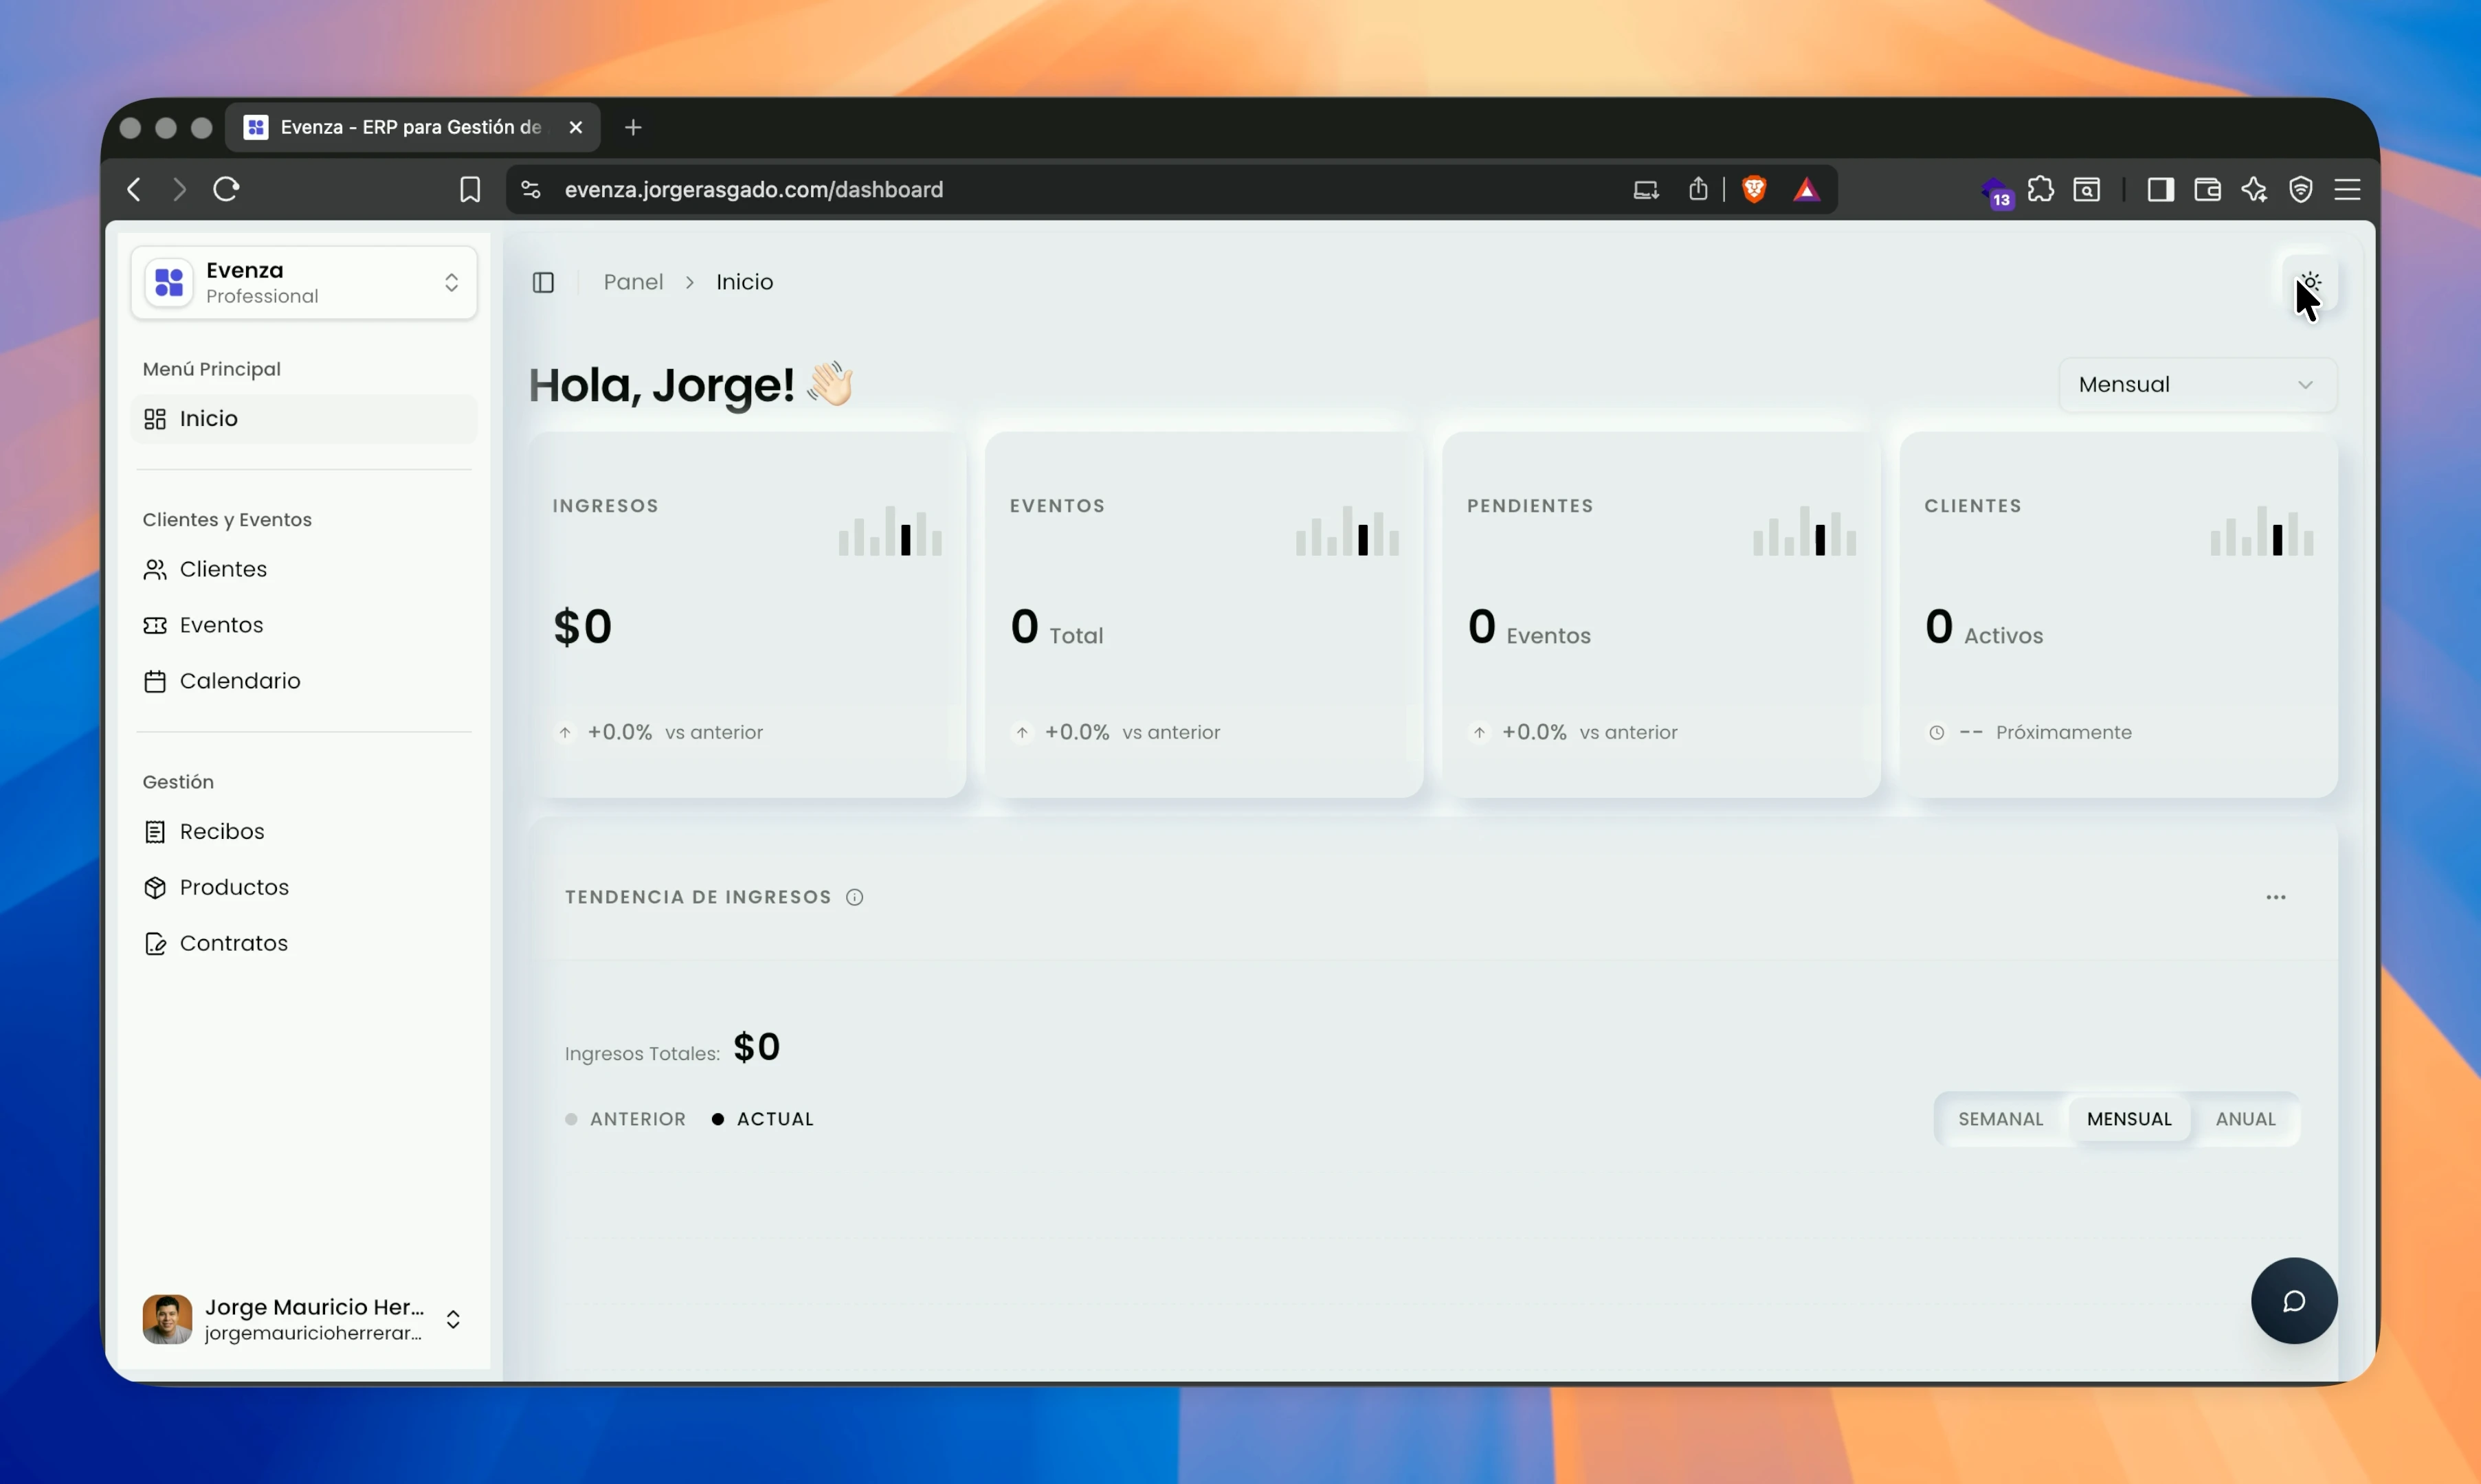Collapse the sidebar with the panel toggle icon
The image size is (2481, 1484).
tap(543, 282)
